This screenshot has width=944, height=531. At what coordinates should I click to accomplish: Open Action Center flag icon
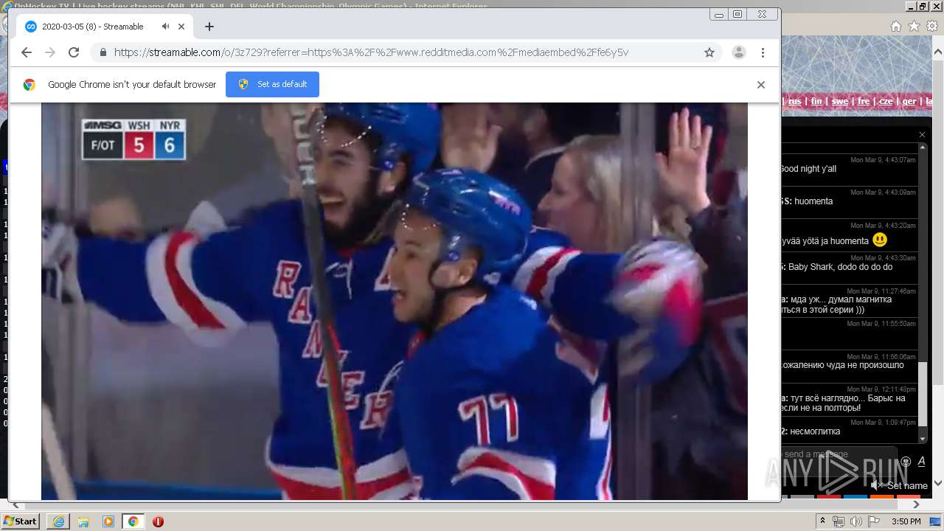[x=875, y=521]
